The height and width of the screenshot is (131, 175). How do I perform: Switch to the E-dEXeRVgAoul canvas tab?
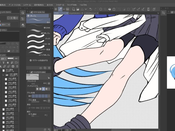coord(90,13)
